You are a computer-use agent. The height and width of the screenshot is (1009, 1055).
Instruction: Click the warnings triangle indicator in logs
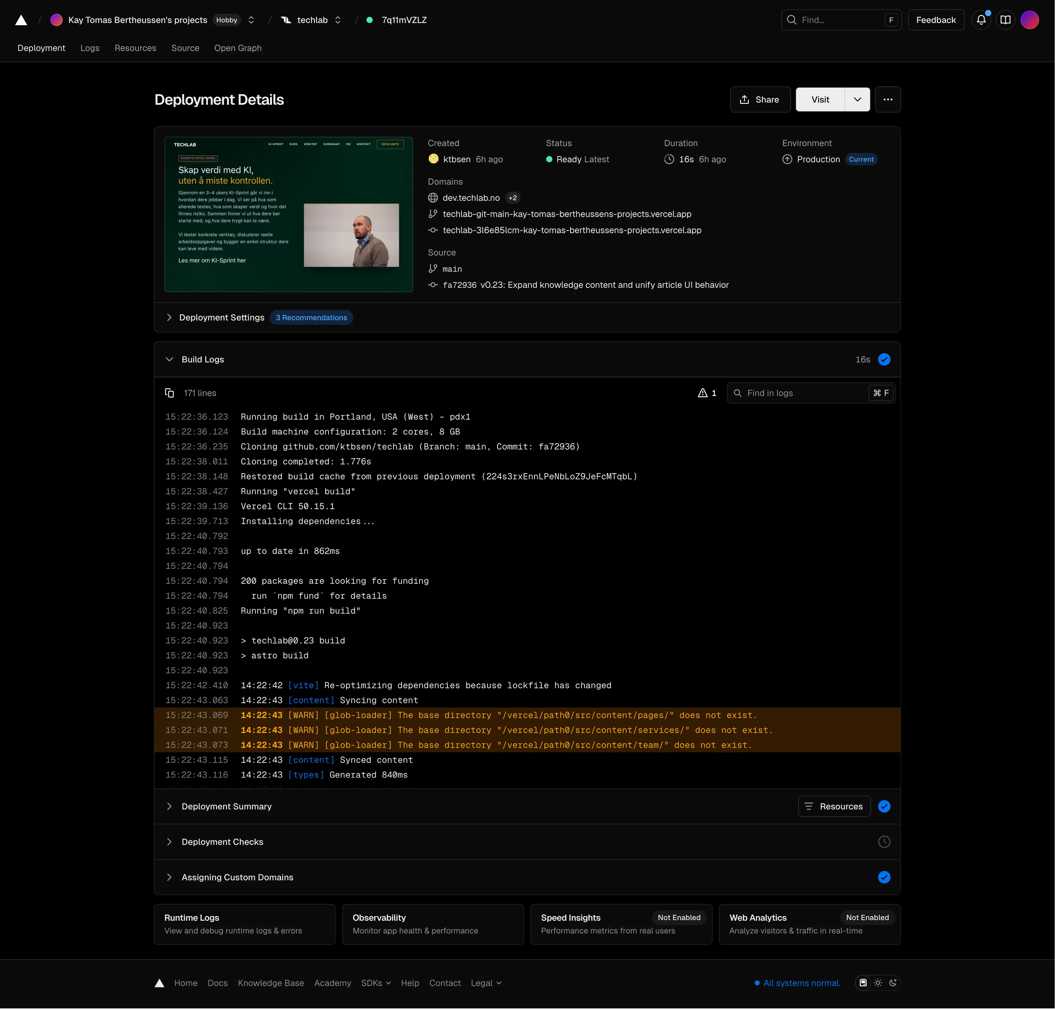(707, 393)
